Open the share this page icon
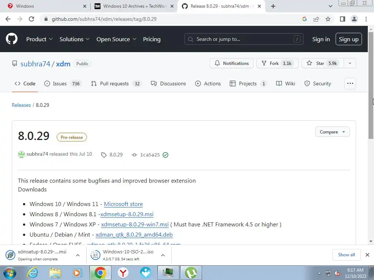374x280 pixels. click(316, 19)
